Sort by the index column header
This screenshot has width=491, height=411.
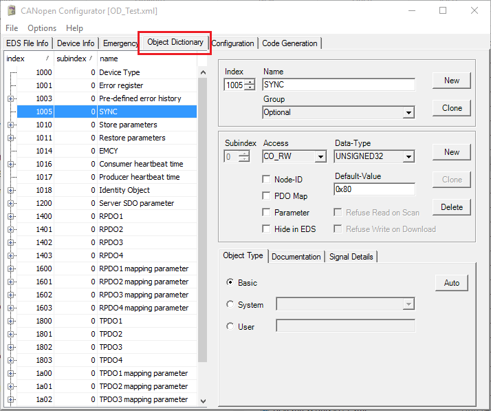(x=28, y=59)
